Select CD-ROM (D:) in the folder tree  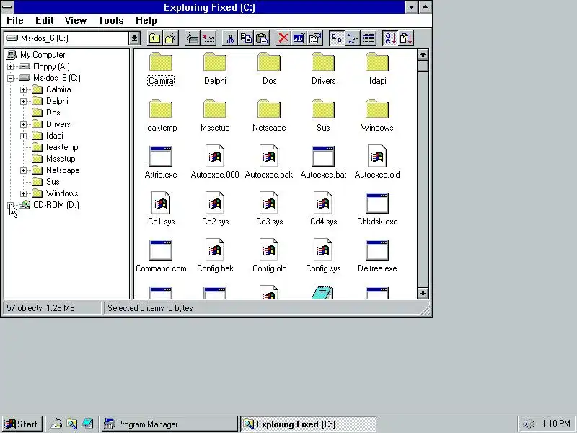[x=56, y=205]
